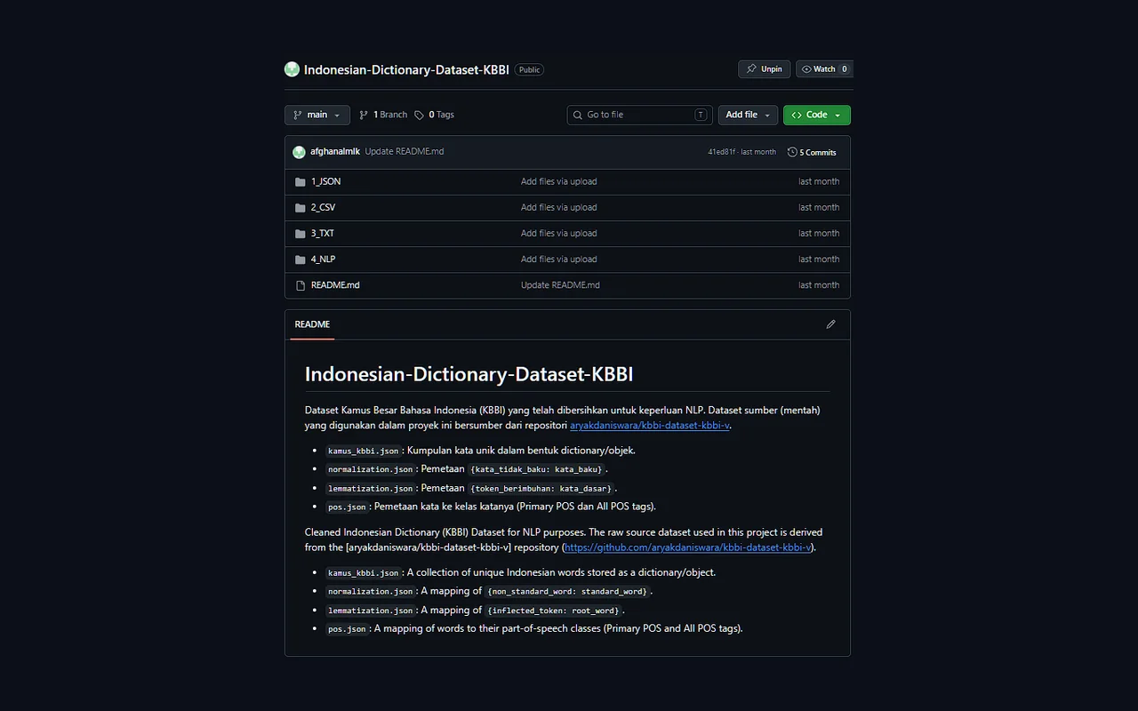Click the Public visibility badge
1138x711 pixels.
(x=529, y=69)
